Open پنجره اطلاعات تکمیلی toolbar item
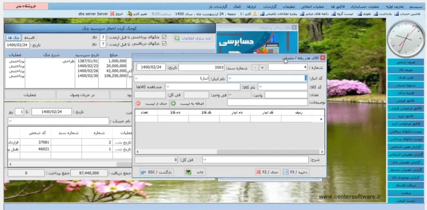Screen dimensions: 427x210 (279, 14)
